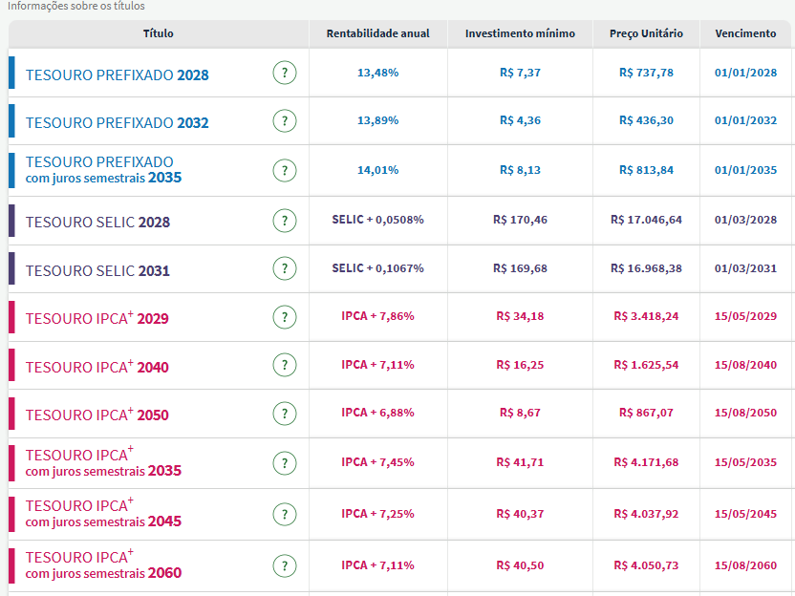
Task: Click minimum investment R$ 8,13
Action: click(x=520, y=170)
